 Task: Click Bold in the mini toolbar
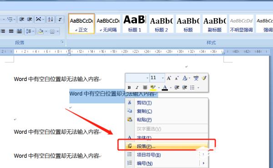tap(129, 87)
